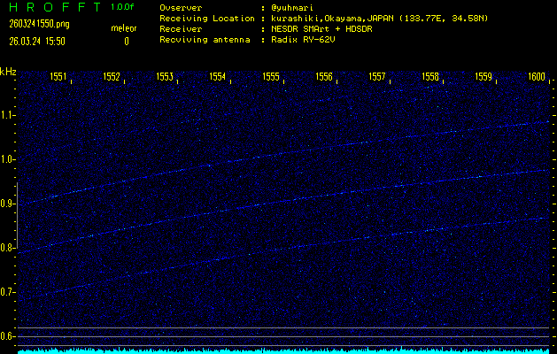Click the 1551 time marker
This screenshot has width=557, height=354.
tap(58, 77)
